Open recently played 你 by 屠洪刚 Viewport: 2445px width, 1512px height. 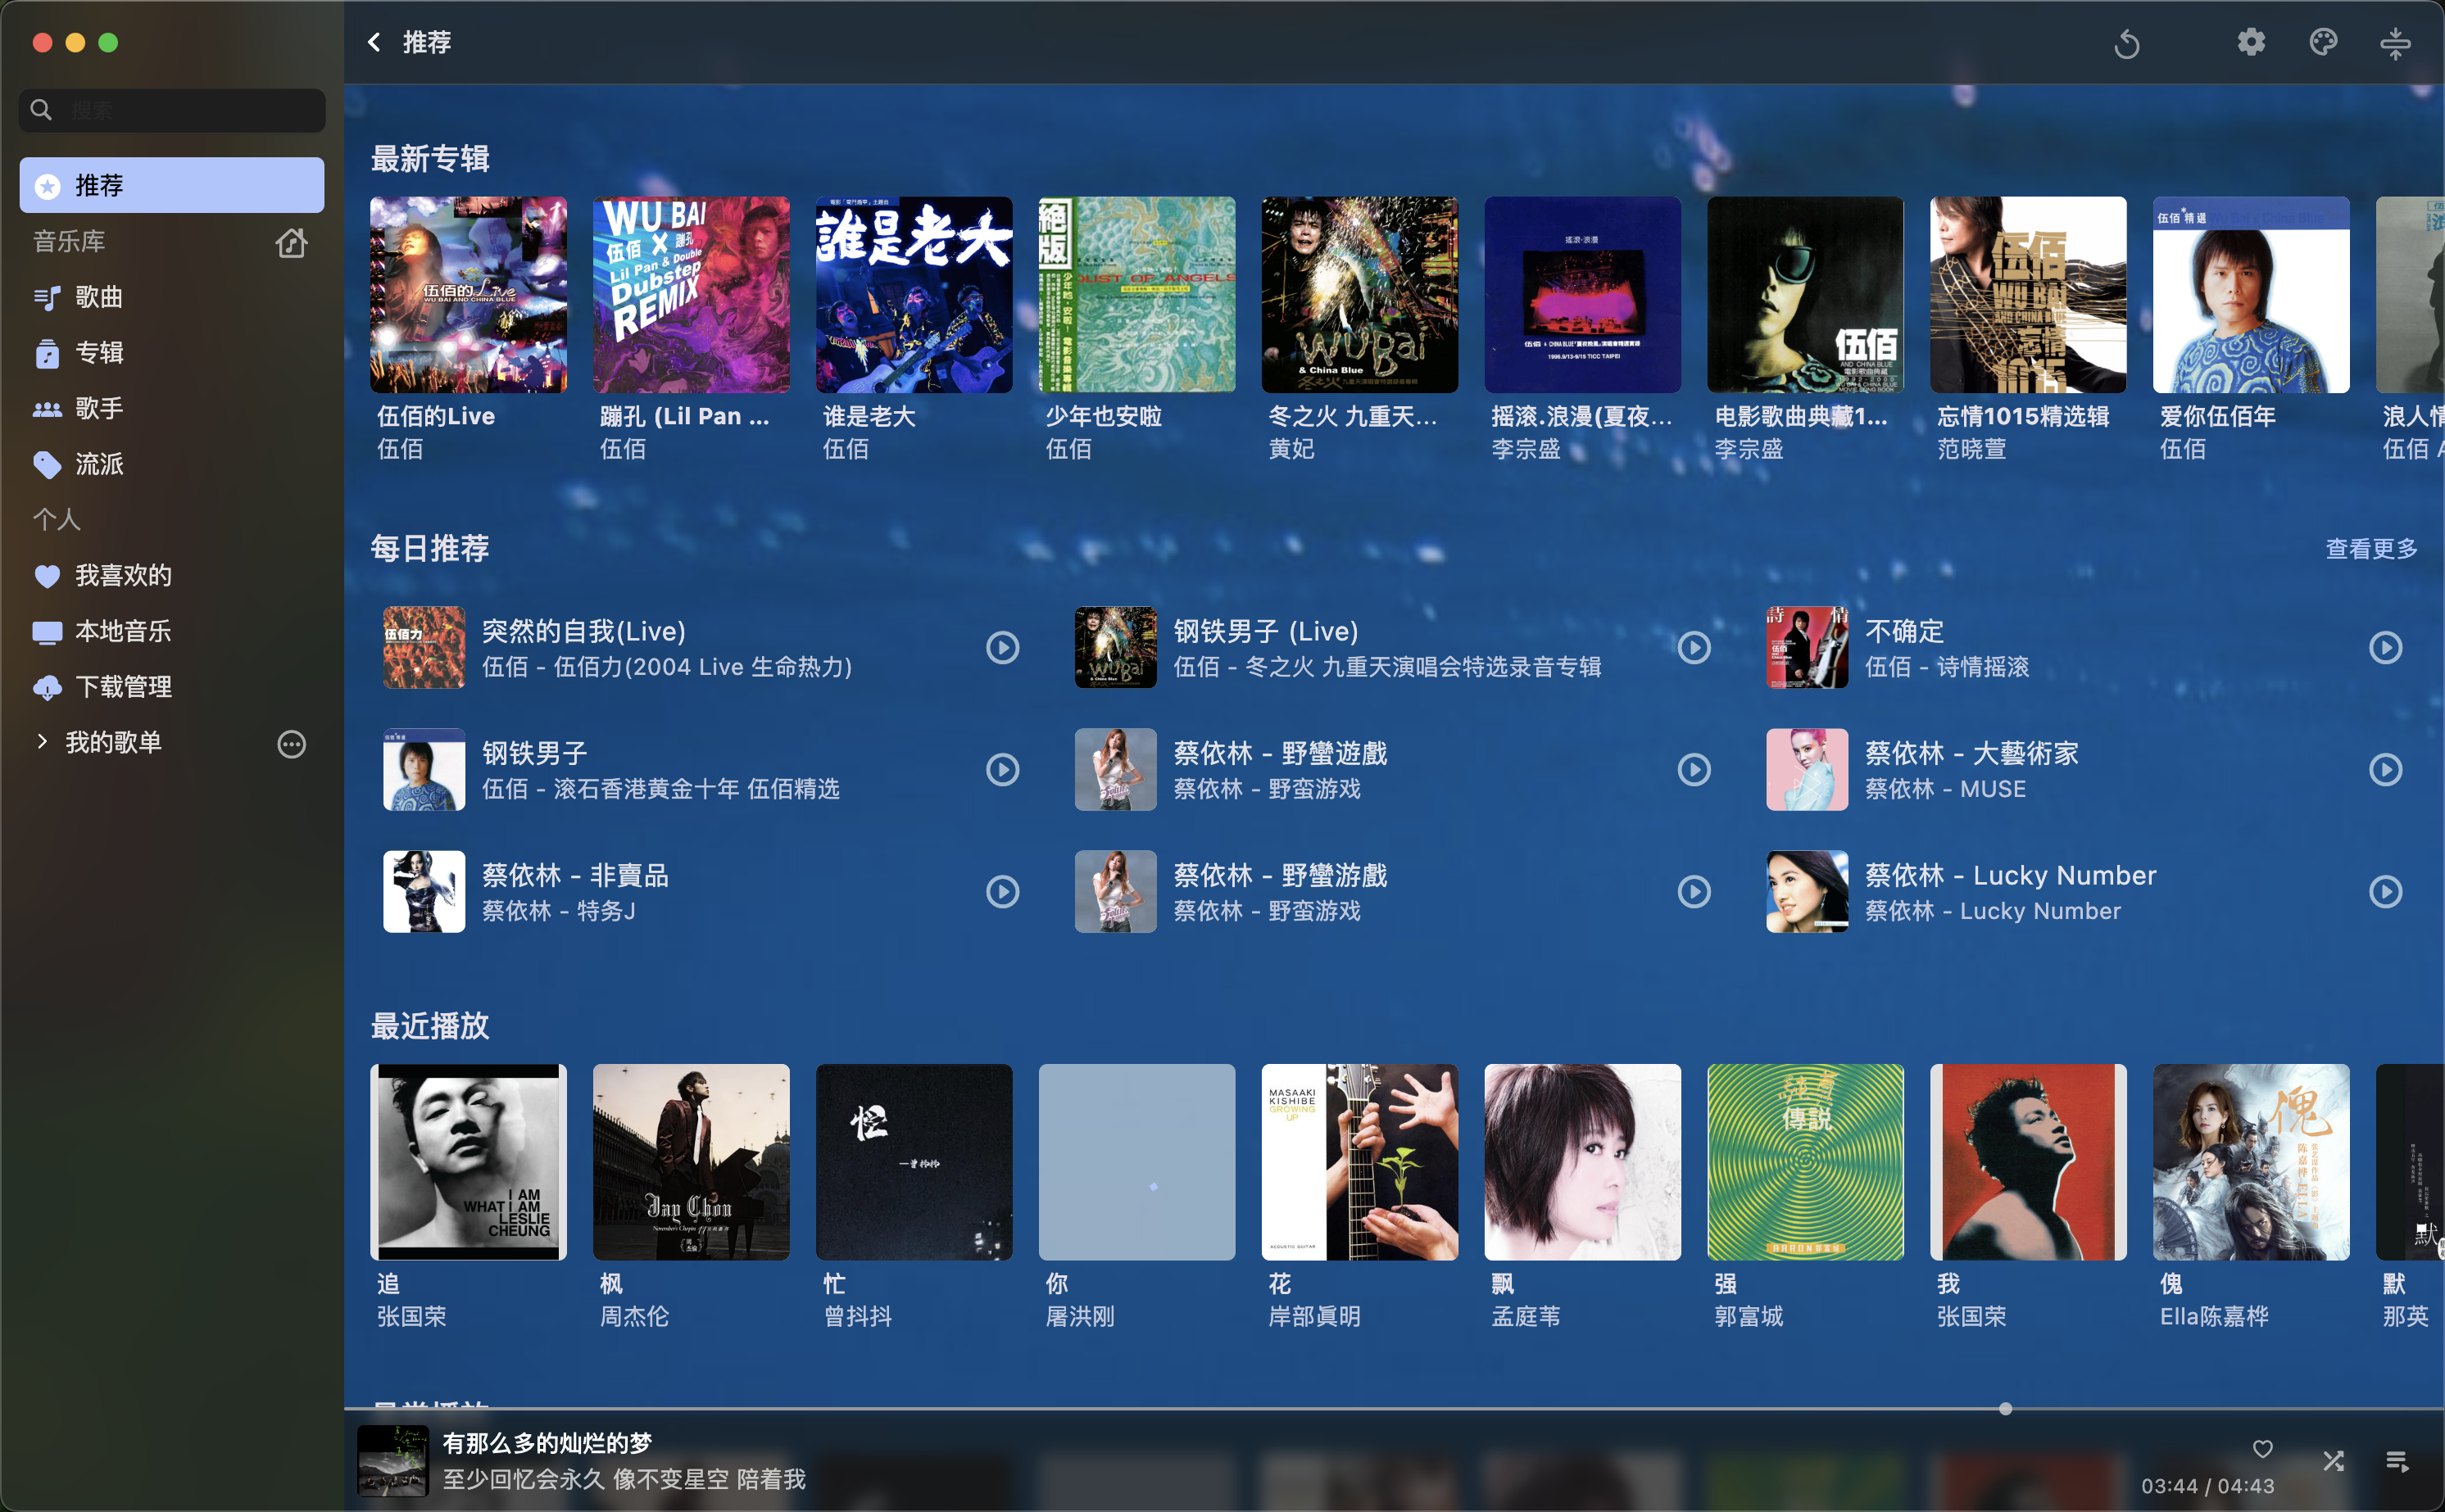coord(1137,1162)
